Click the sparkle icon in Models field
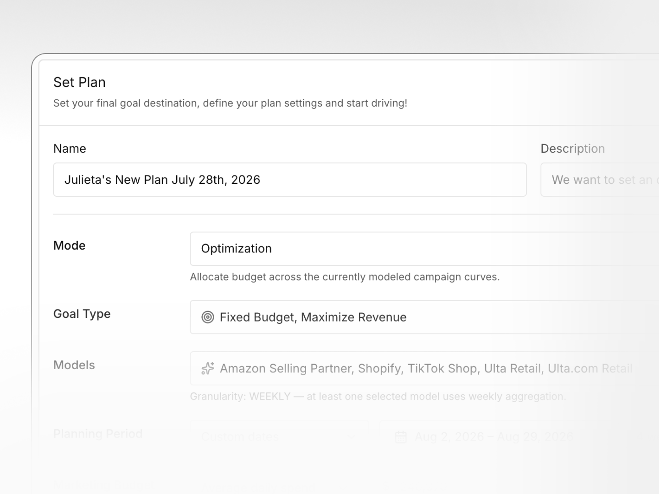Screen dimensions: 659x494 tap(208, 368)
